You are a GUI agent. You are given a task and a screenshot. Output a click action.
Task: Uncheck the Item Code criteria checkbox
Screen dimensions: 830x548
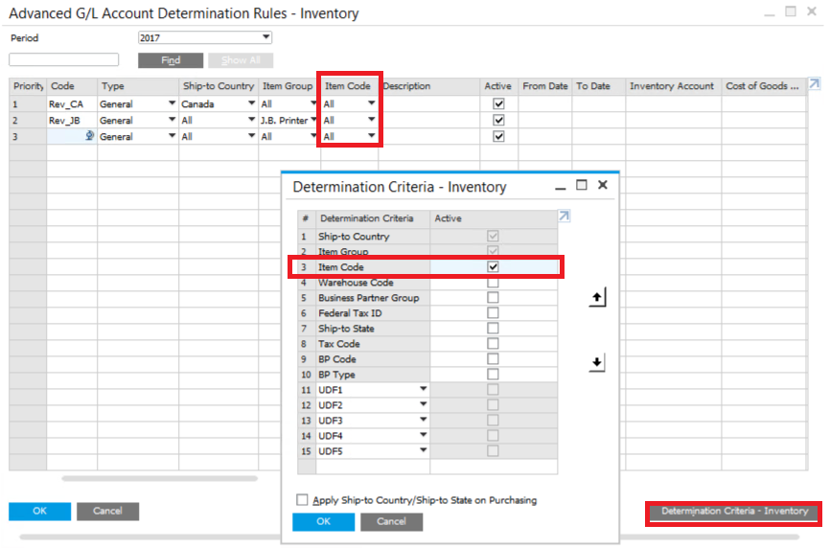(493, 267)
